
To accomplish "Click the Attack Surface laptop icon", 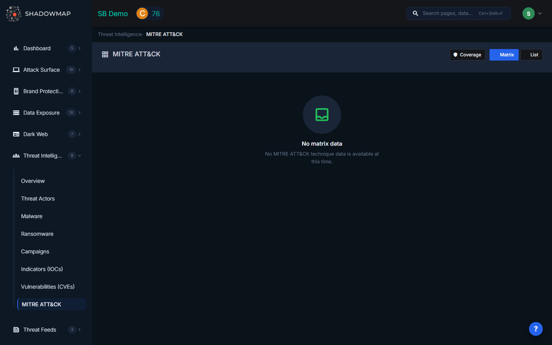I will (16, 70).
